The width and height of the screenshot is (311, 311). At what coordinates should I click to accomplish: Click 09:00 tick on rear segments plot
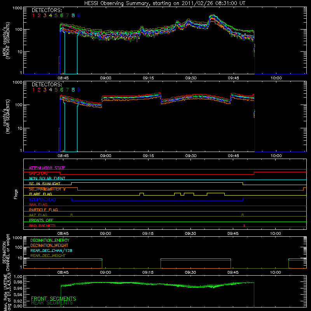105,156
